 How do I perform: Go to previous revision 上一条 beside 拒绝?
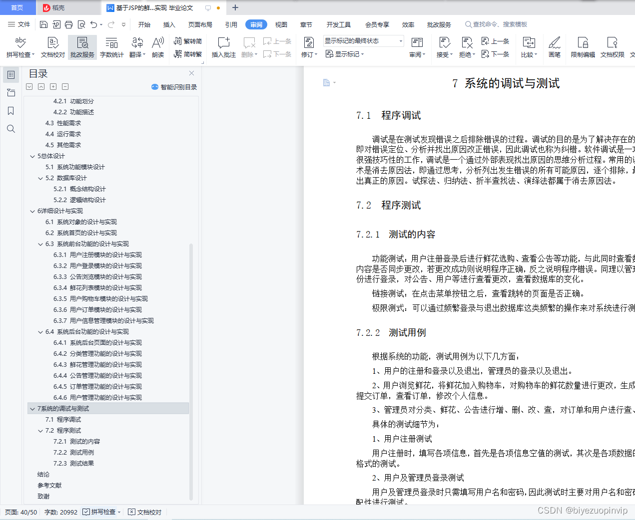coord(495,41)
